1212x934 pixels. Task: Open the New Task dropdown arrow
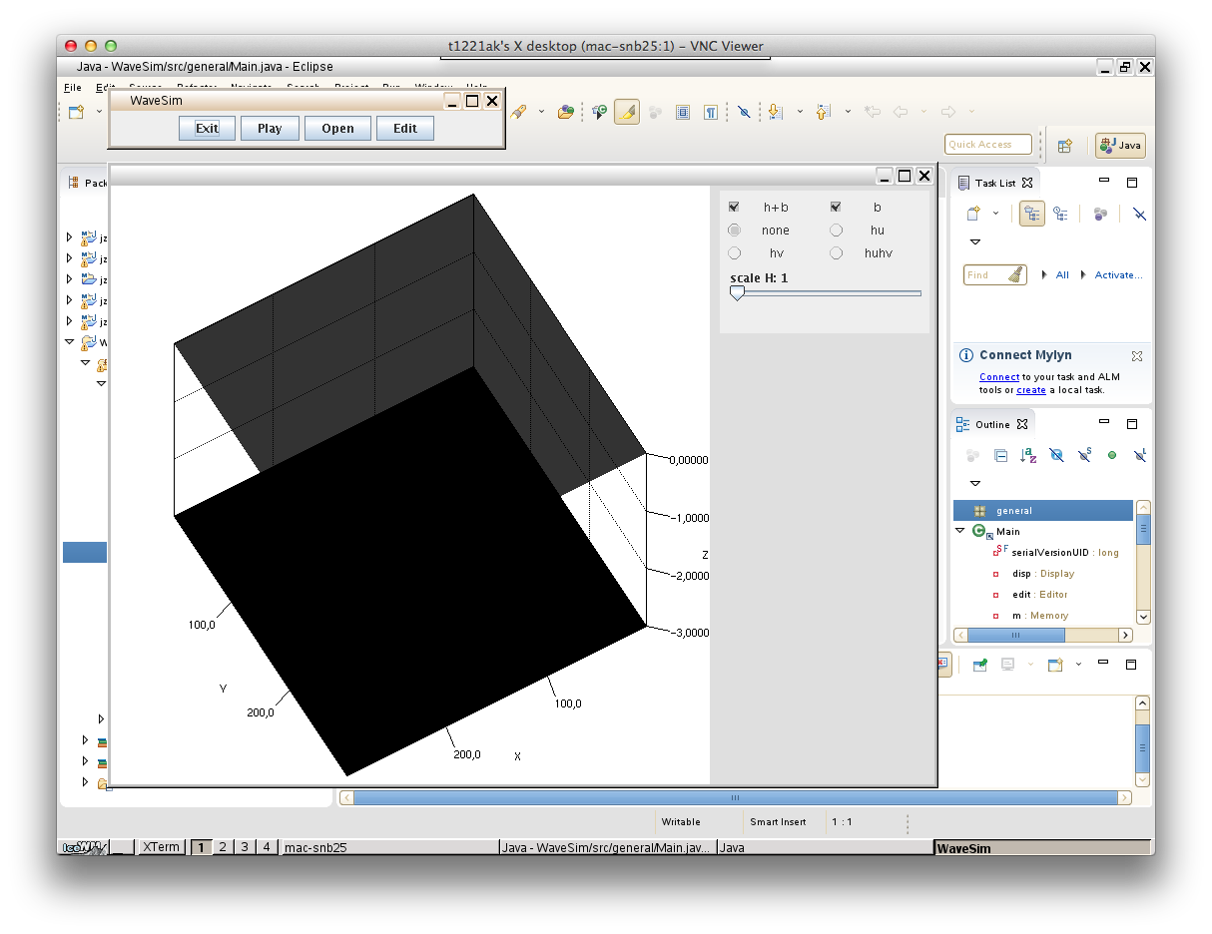coord(996,214)
